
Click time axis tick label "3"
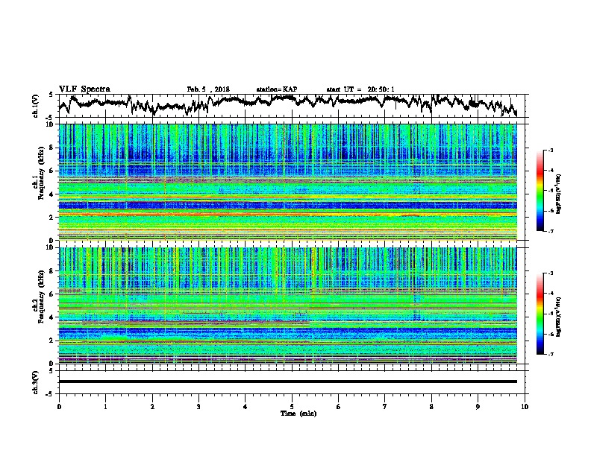pyautogui.click(x=198, y=407)
